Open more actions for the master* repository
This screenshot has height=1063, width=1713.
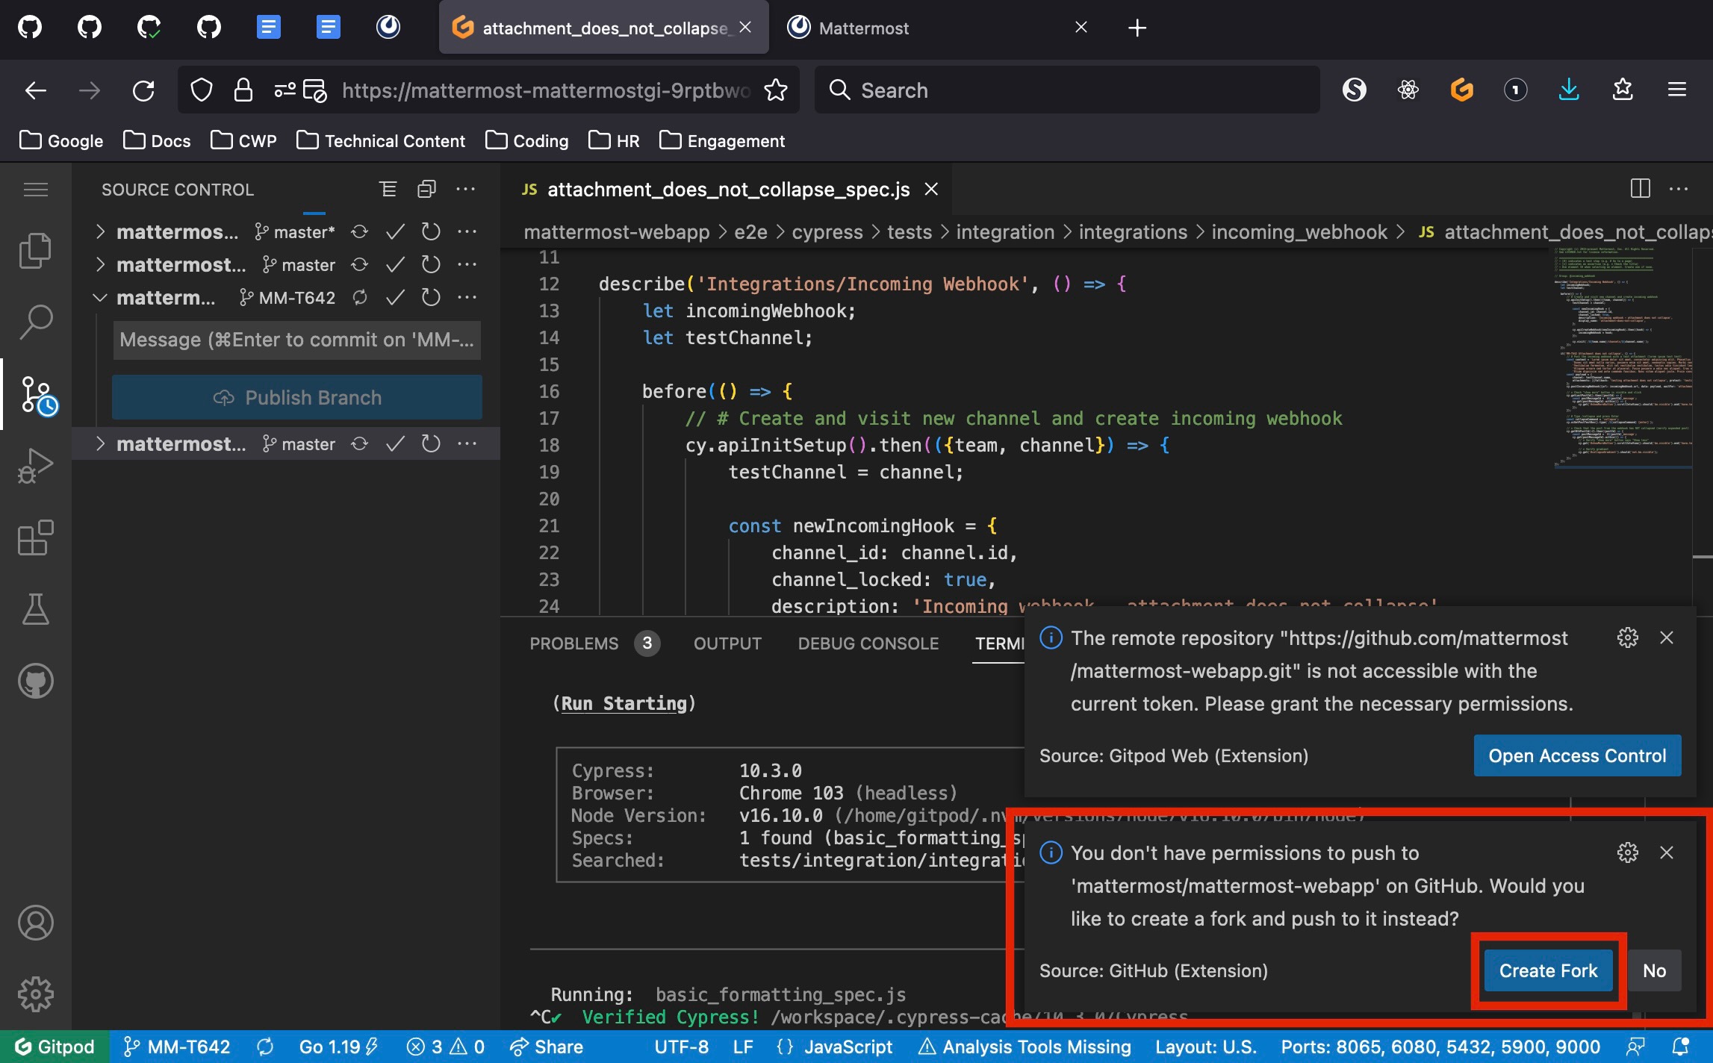pos(467,232)
